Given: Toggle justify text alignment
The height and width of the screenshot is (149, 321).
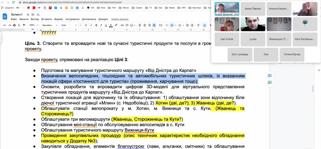Looking at the screenshot, I should 154,25.
